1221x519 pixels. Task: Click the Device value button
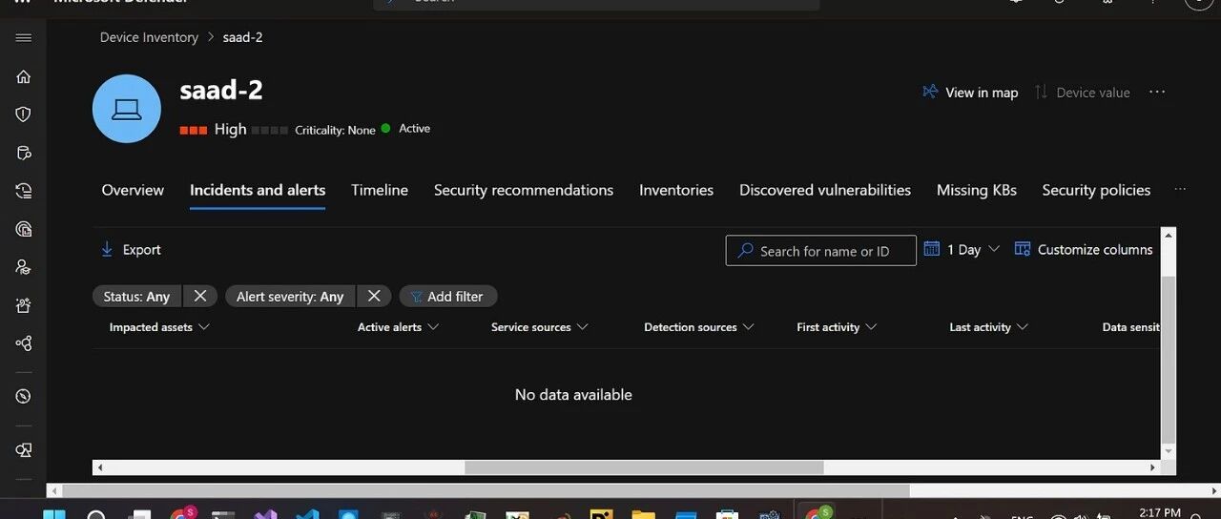click(x=1082, y=92)
